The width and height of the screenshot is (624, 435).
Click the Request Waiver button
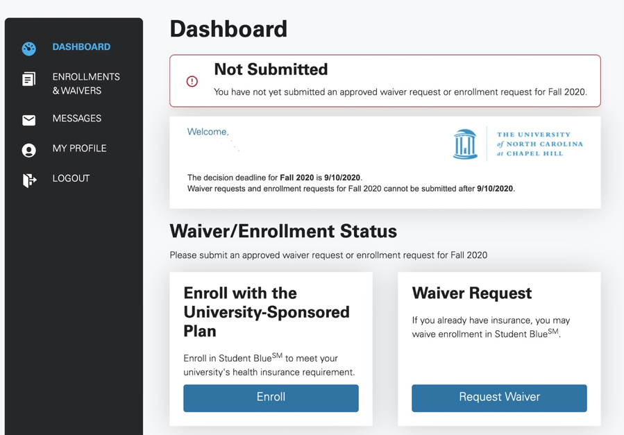tap(500, 398)
